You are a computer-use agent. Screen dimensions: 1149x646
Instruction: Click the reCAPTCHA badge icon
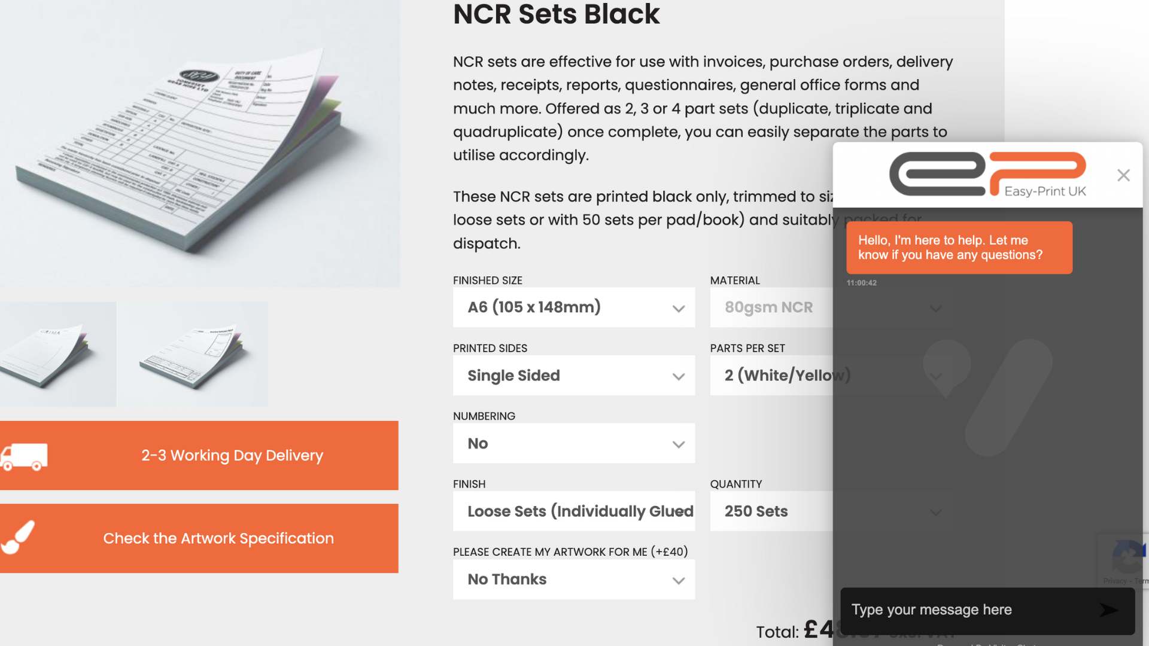point(1128,557)
